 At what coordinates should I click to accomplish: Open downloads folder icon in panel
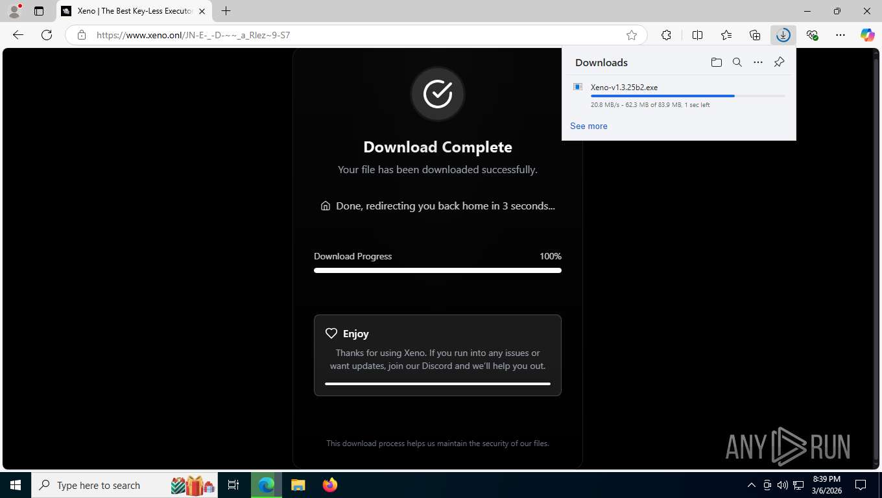(x=716, y=62)
